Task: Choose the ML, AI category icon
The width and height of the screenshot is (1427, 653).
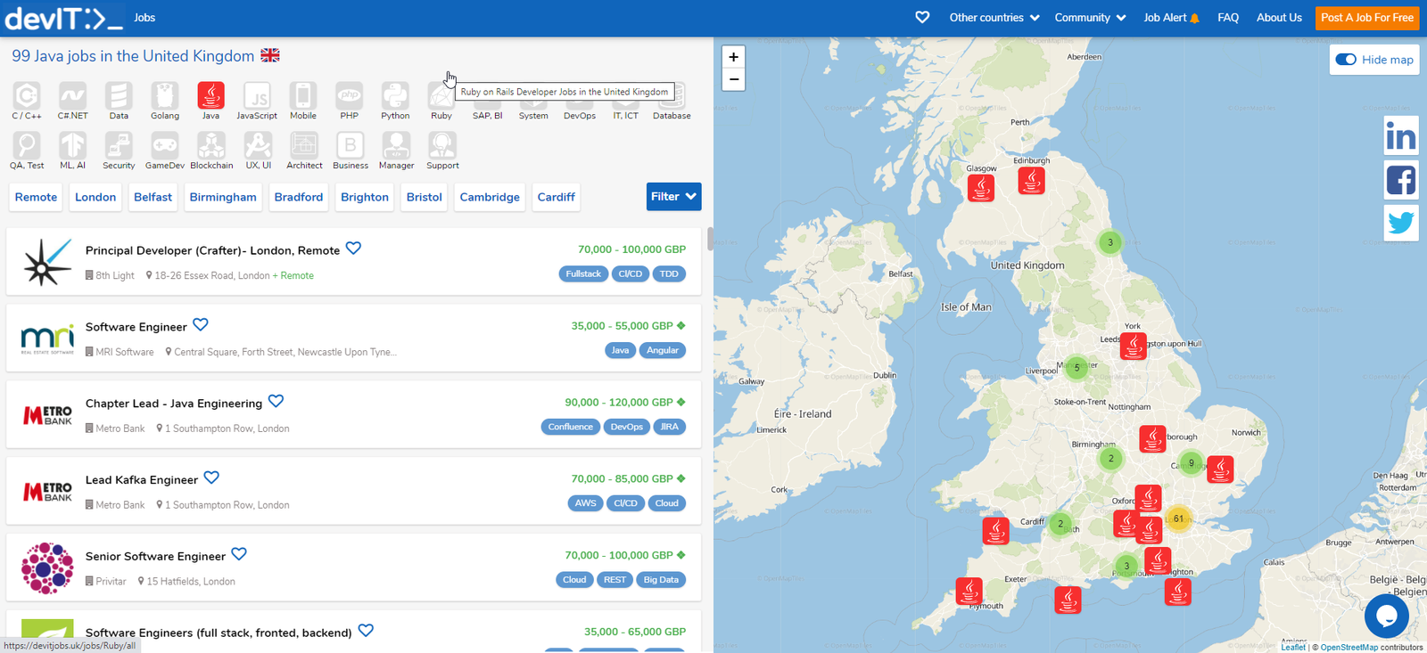Action: click(x=72, y=145)
